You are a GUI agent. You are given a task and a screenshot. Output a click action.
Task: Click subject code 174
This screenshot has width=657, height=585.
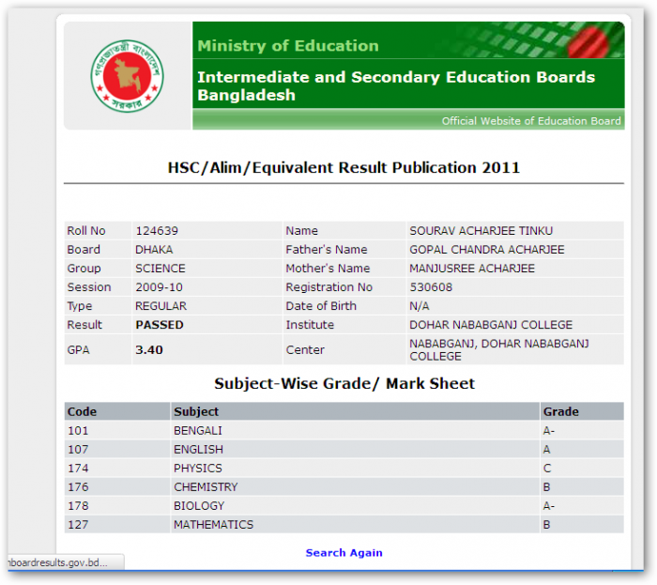pos(78,469)
